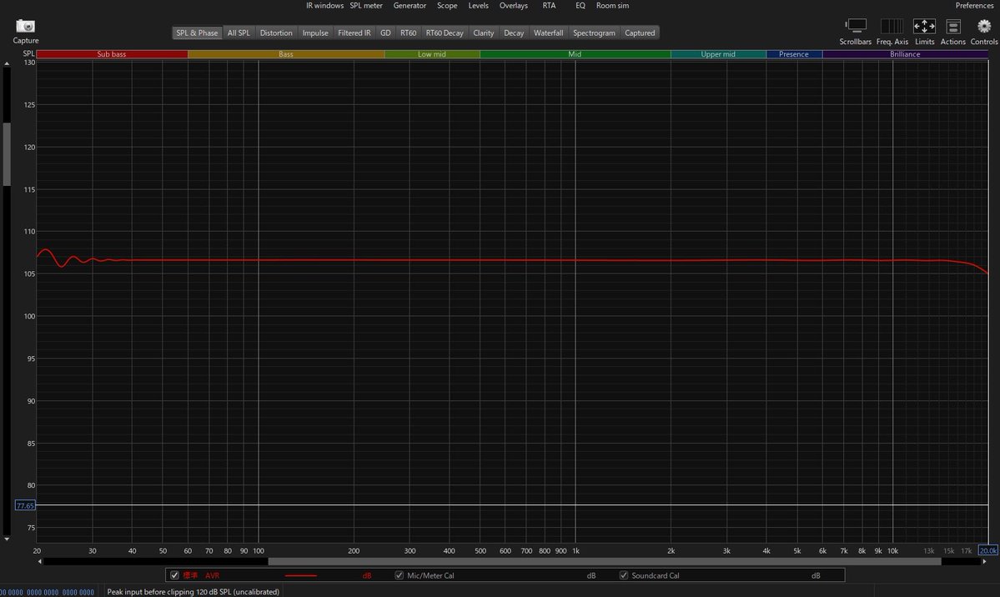Image resolution: width=1000 pixels, height=597 pixels.
Task: Open the Overlays window
Action: click(514, 6)
